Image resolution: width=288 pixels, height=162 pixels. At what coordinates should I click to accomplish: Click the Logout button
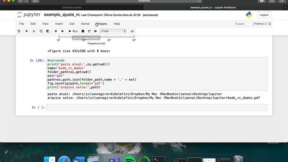264,15
